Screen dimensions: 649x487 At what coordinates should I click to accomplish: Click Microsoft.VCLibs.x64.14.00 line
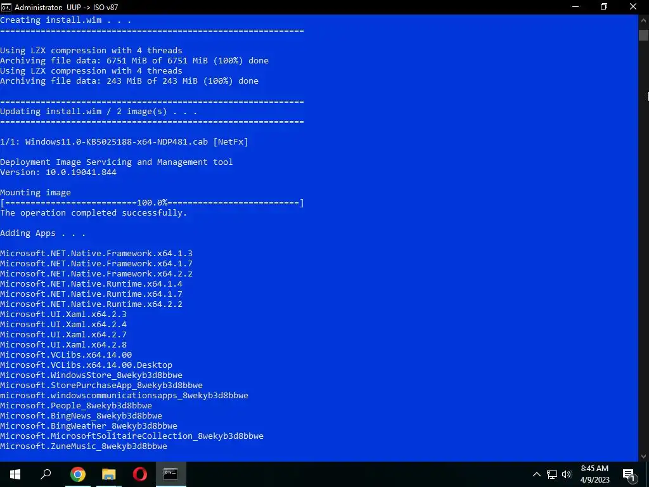tap(66, 355)
